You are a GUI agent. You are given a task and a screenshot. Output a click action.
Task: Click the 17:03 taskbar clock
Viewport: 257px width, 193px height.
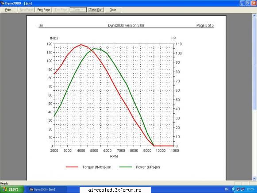[x=250, y=189]
